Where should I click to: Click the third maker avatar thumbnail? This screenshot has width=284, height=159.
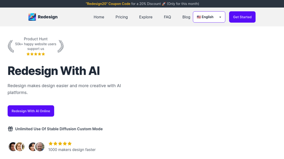click(32, 147)
